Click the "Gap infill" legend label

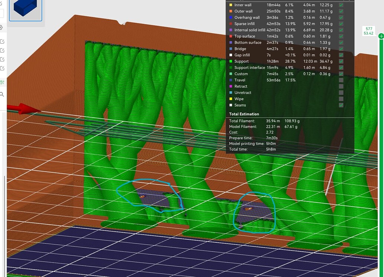(242, 55)
